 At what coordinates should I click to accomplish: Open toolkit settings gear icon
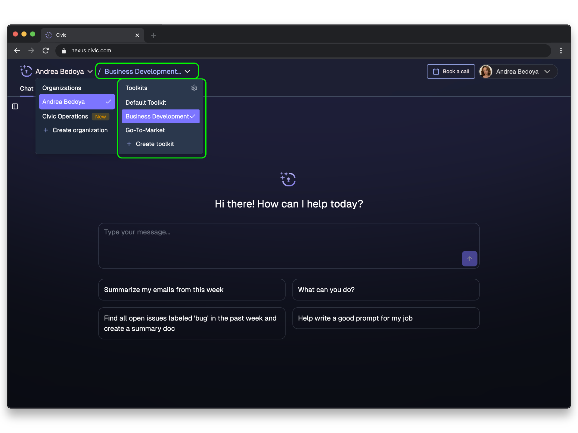194,88
